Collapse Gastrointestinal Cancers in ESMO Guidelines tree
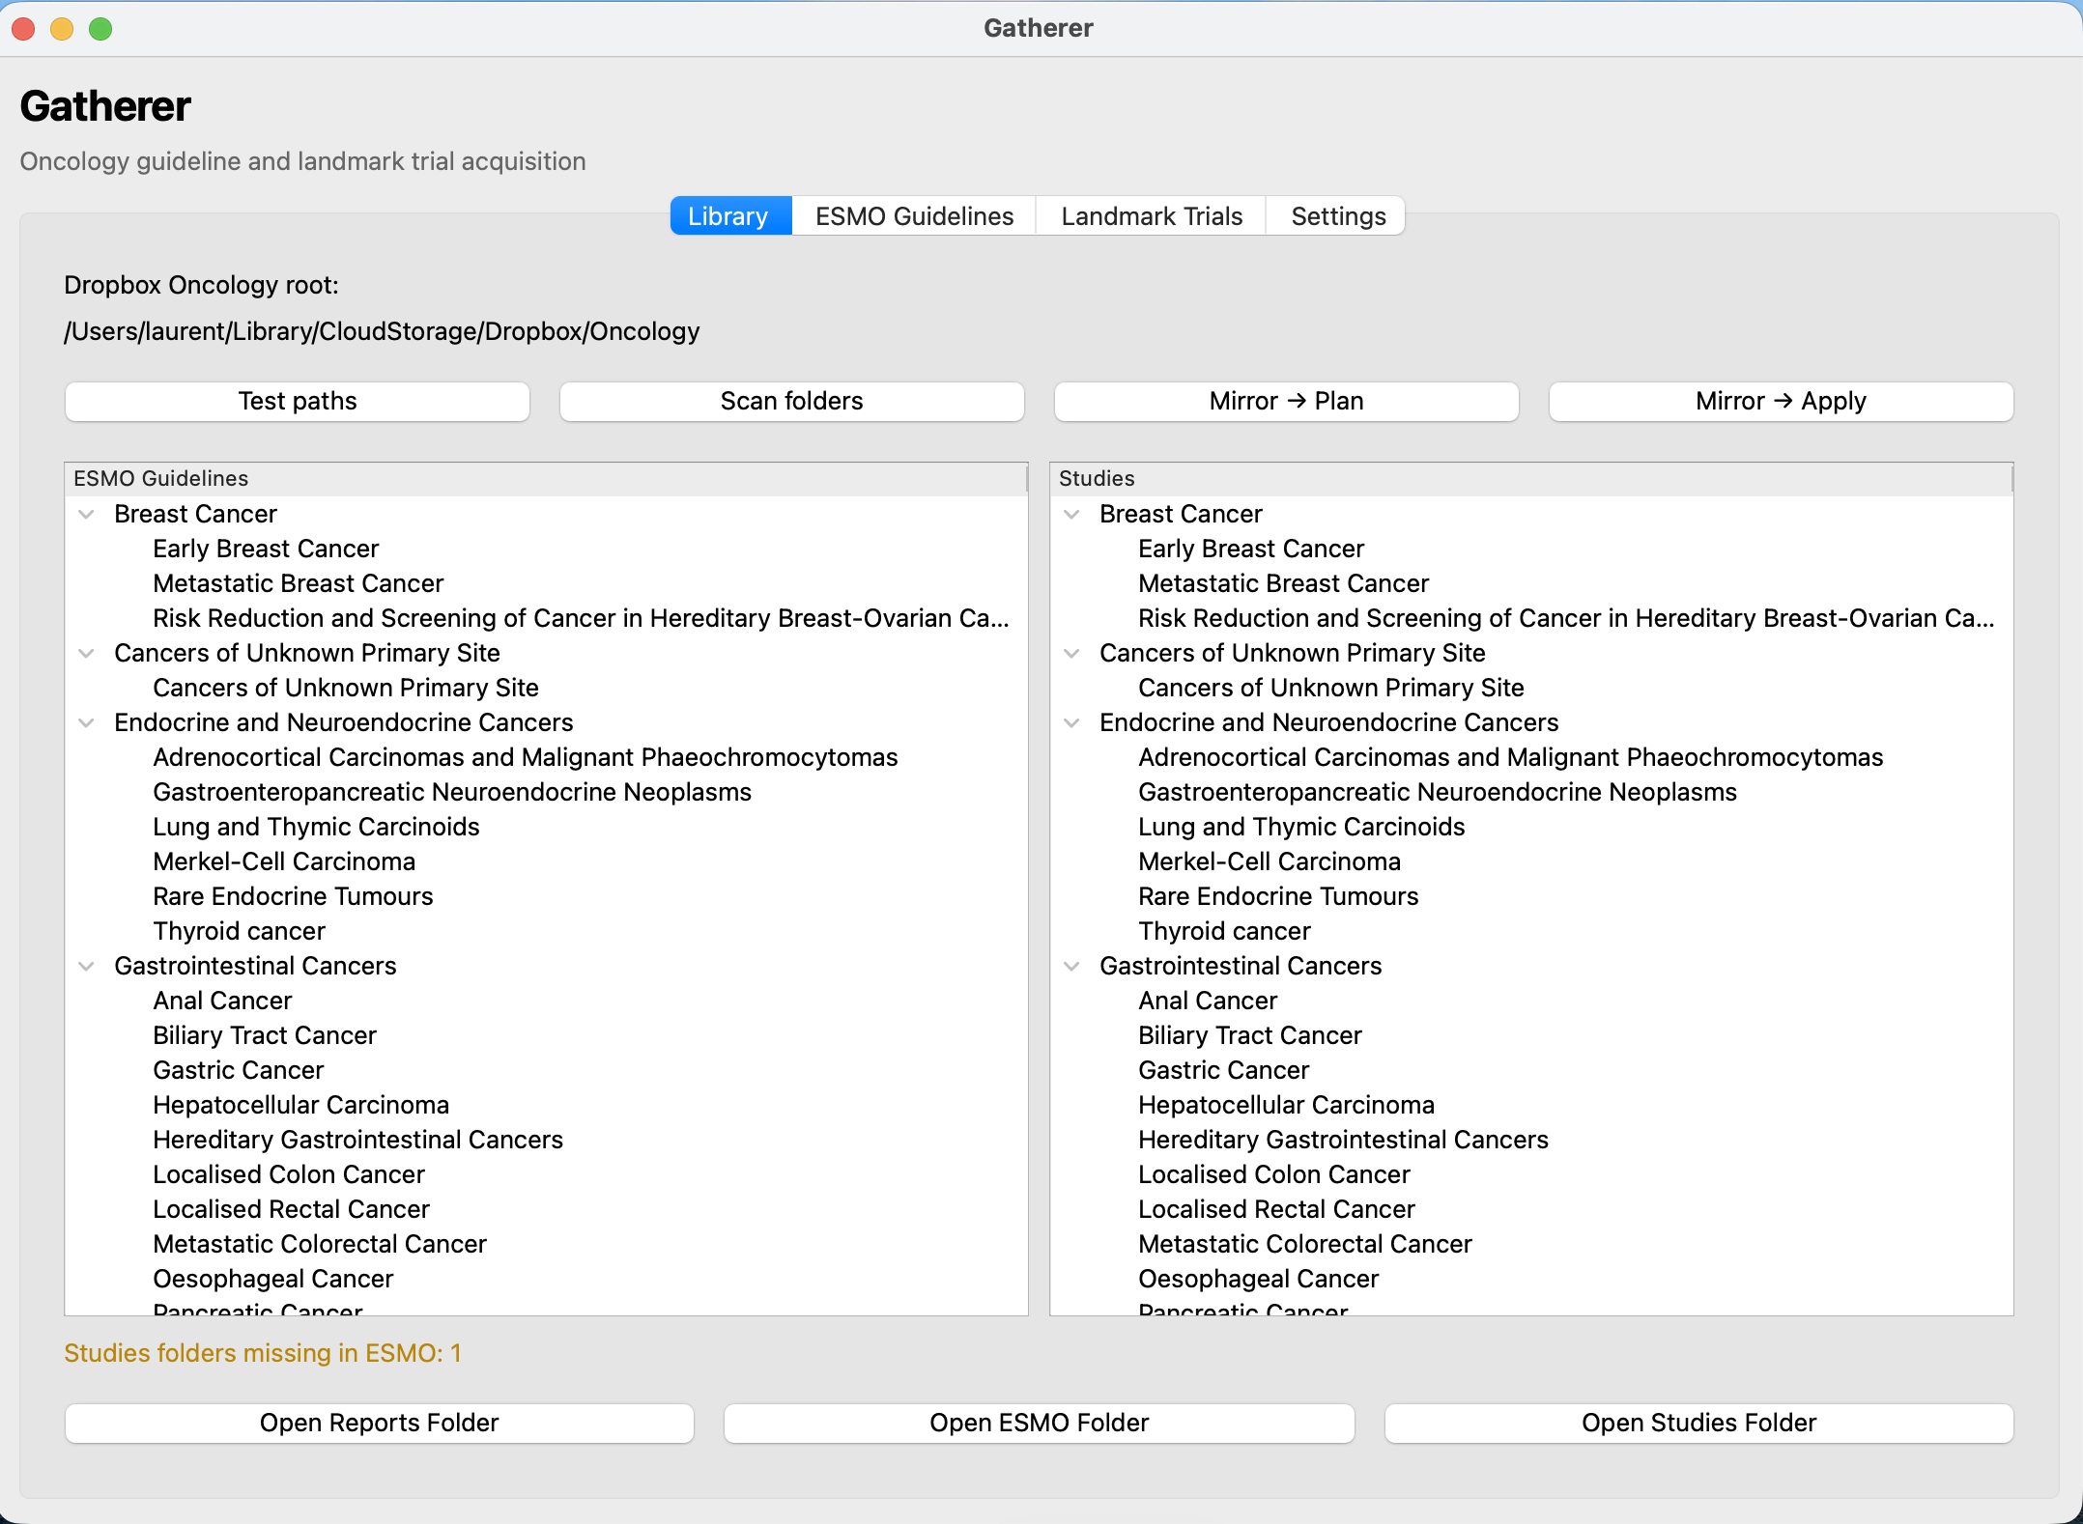Screen dimensions: 2083x1524 click(x=87, y=966)
